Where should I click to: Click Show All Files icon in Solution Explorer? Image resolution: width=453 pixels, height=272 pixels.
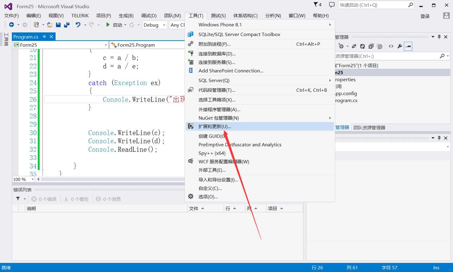coord(380,46)
